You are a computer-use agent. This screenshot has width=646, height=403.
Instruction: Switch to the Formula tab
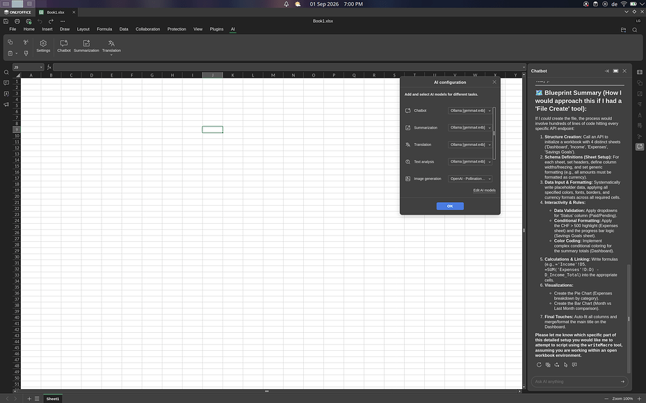[104, 29]
